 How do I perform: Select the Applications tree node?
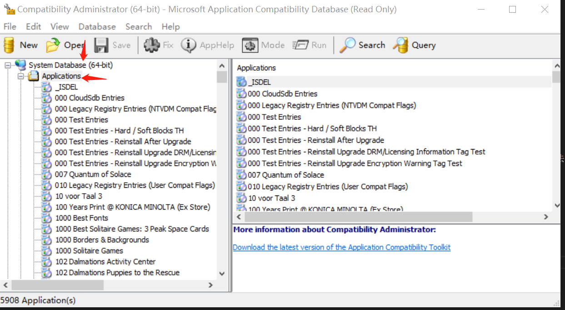click(x=61, y=76)
